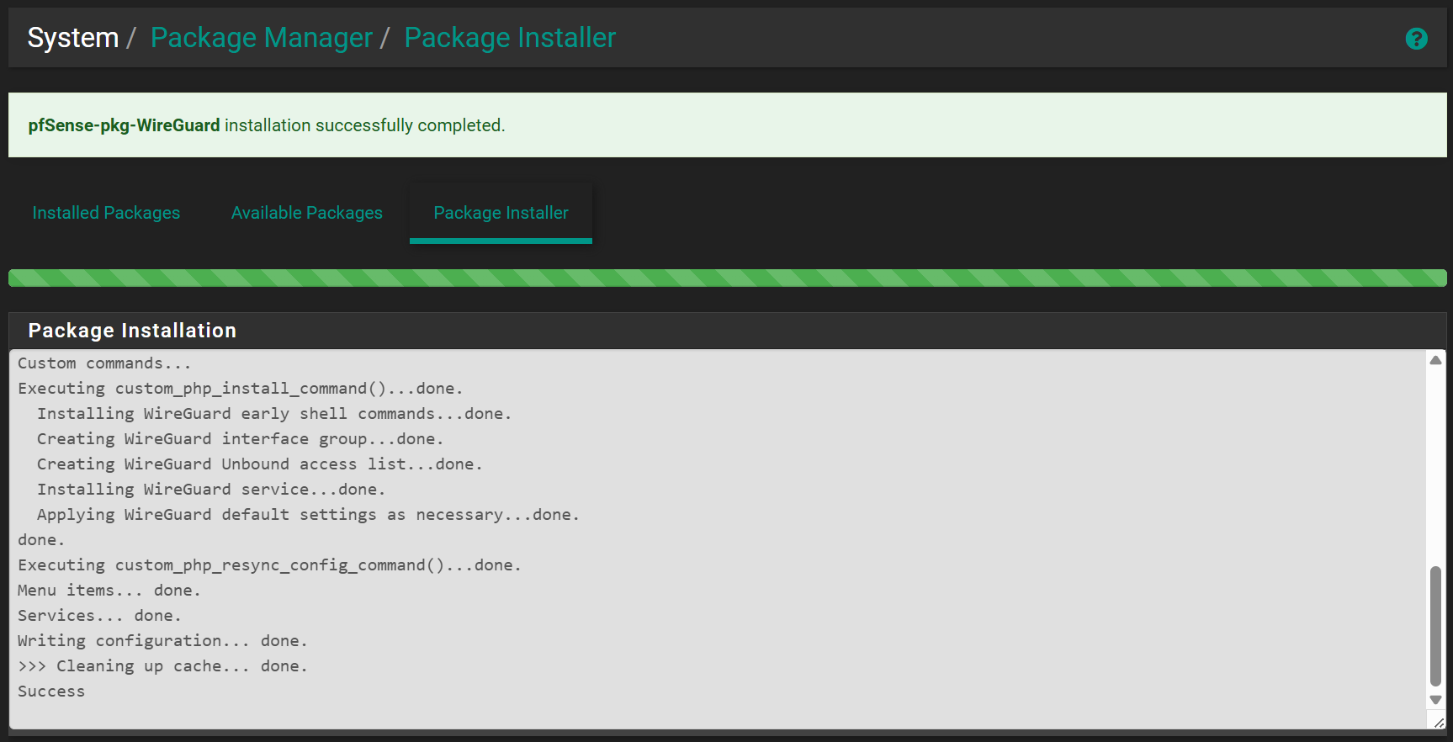Click the bold pfSense-pkg-WireGuard package name

tap(124, 125)
